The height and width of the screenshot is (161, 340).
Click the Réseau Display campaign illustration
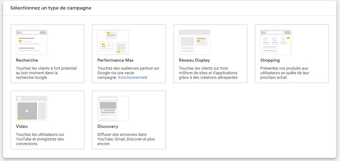pos(195,42)
